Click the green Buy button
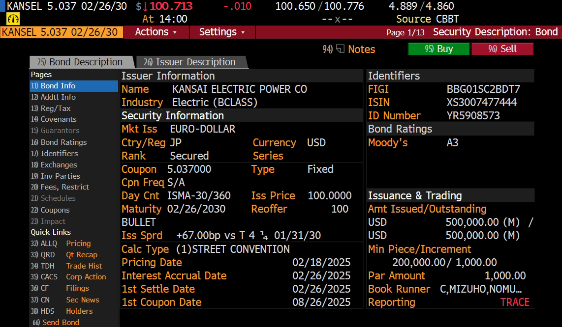Image resolution: width=562 pixels, height=327 pixels. pos(438,49)
